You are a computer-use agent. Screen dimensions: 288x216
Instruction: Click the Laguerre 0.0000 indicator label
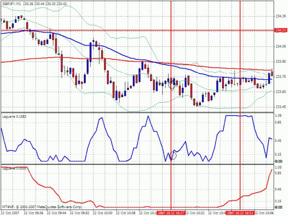point(14,168)
